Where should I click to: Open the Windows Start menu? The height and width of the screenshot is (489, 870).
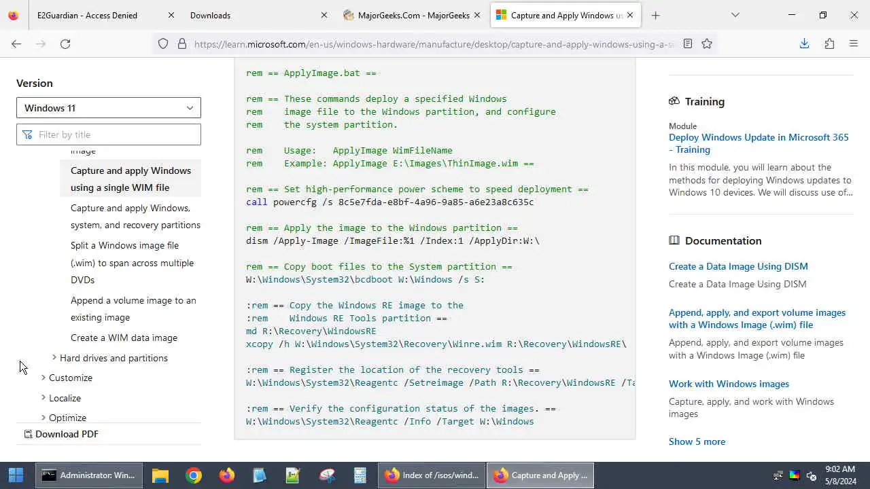coord(16,475)
